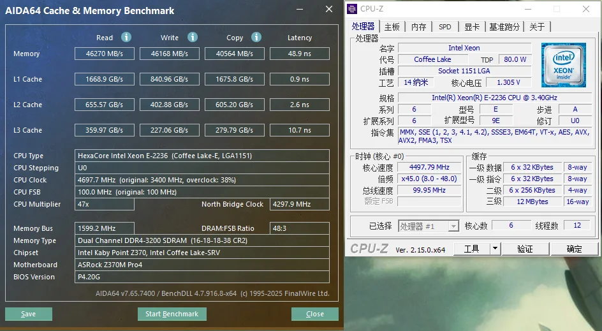Go to the 基准跑分 tab
Viewport: 602px width, 331px height.
pyautogui.click(x=504, y=27)
